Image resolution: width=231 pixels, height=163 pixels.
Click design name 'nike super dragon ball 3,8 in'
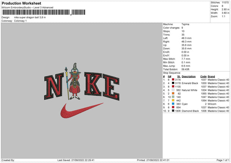point(30,17)
